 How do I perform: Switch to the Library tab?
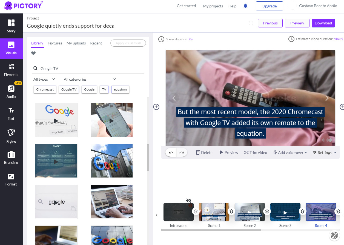[x=37, y=43]
